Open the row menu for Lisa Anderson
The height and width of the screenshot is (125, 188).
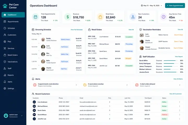tap(179, 102)
